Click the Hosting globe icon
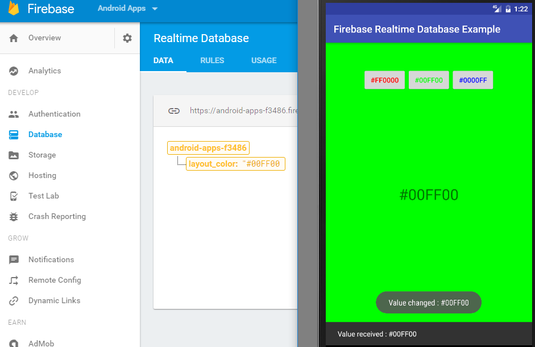Image resolution: width=535 pixels, height=347 pixels. 14,176
